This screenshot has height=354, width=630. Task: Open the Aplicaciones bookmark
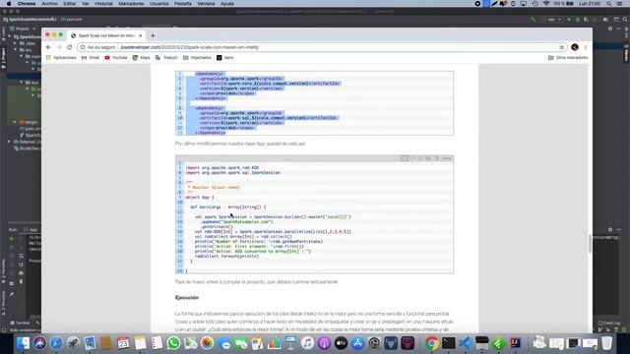pos(61,58)
